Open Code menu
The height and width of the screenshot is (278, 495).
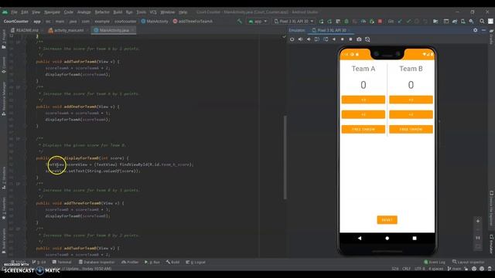pos(69,12)
